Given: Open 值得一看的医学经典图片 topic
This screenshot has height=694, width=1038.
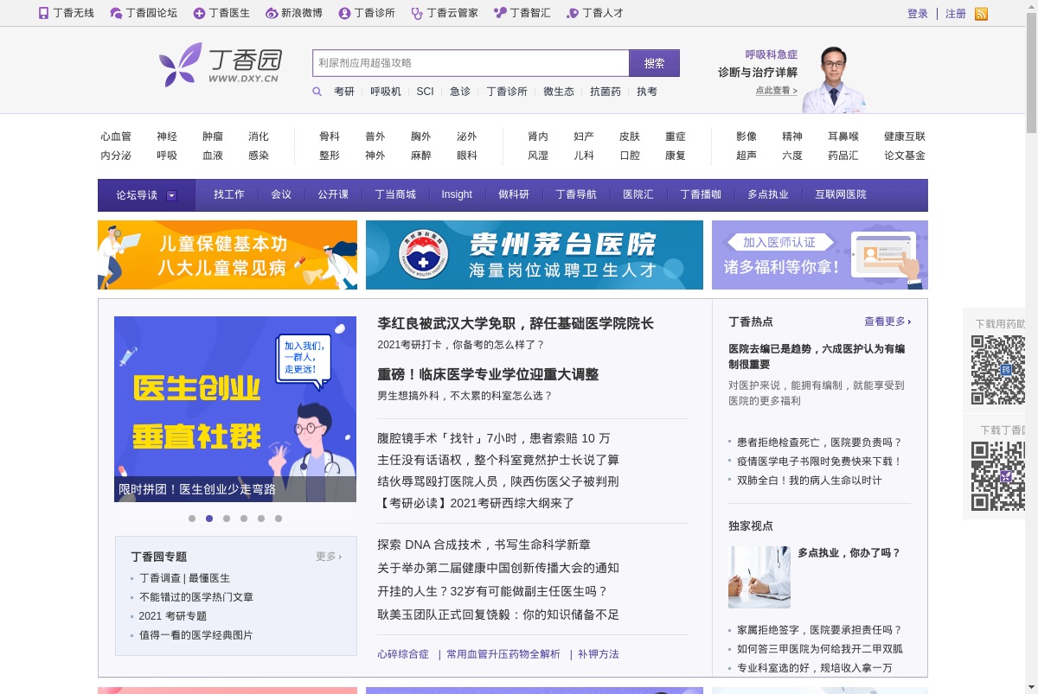Looking at the screenshot, I should (x=196, y=635).
